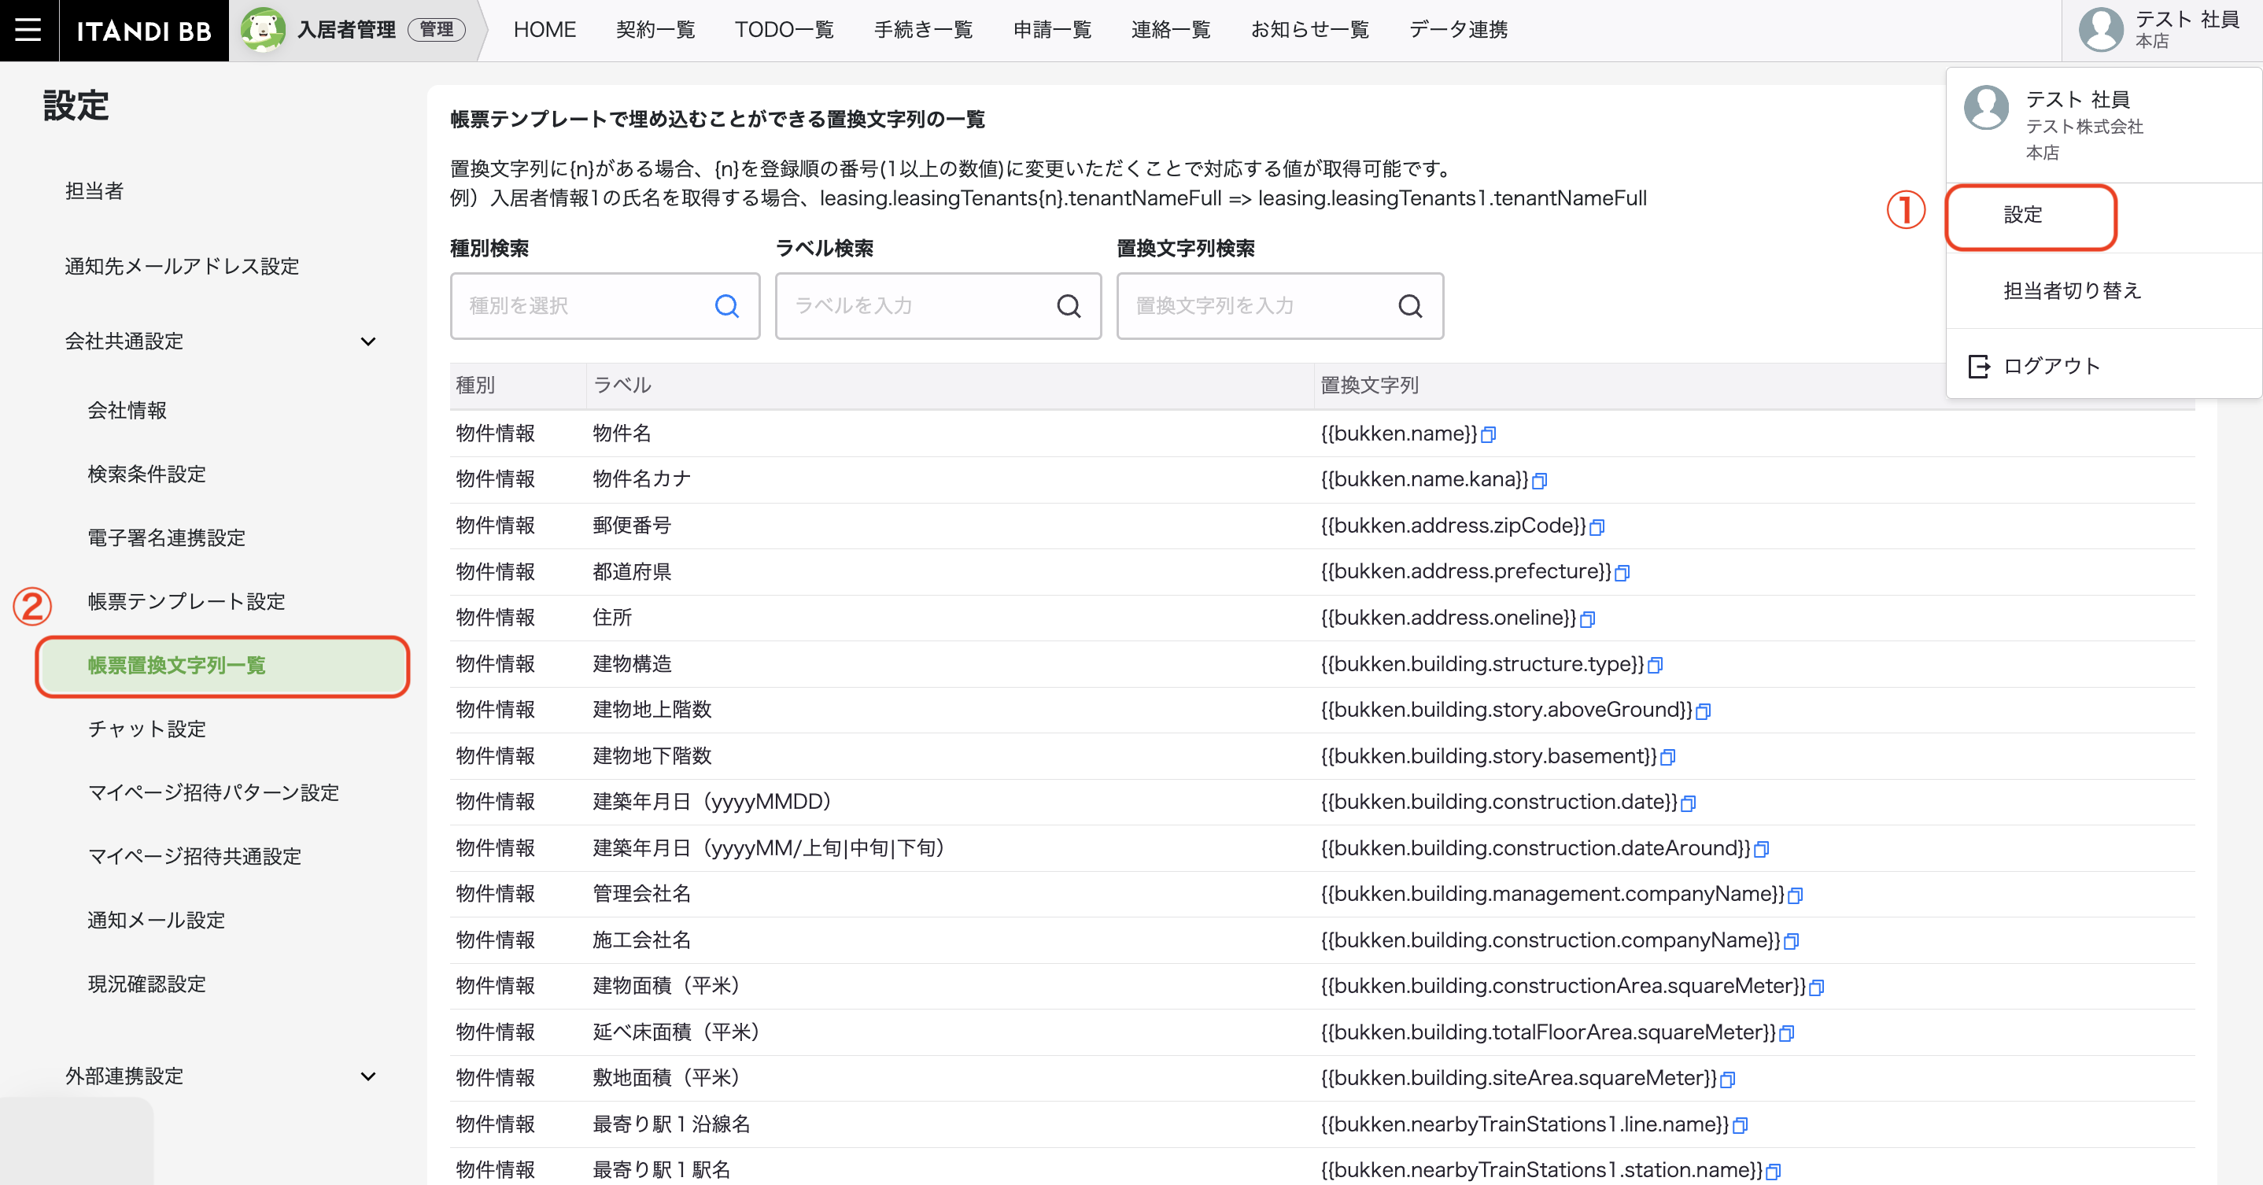This screenshot has width=2263, height=1185.
Task: Open チャット設定 in sidebar
Action: click(x=146, y=729)
